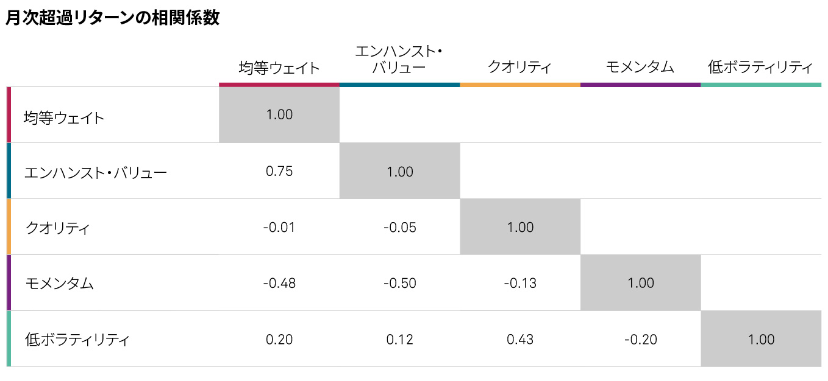
Task: Click the 月次超過リターンの相関係数 title
Action: click(112, 18)
